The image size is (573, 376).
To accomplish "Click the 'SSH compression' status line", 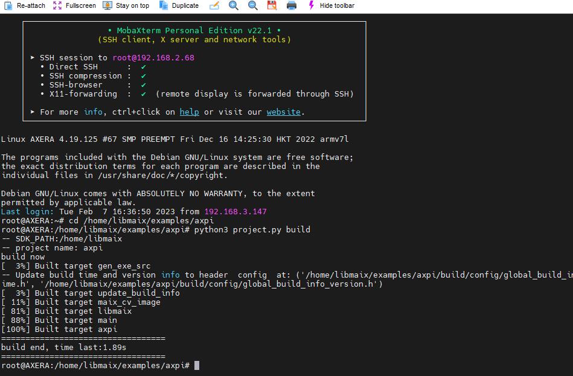I will [x=93, y=76].
